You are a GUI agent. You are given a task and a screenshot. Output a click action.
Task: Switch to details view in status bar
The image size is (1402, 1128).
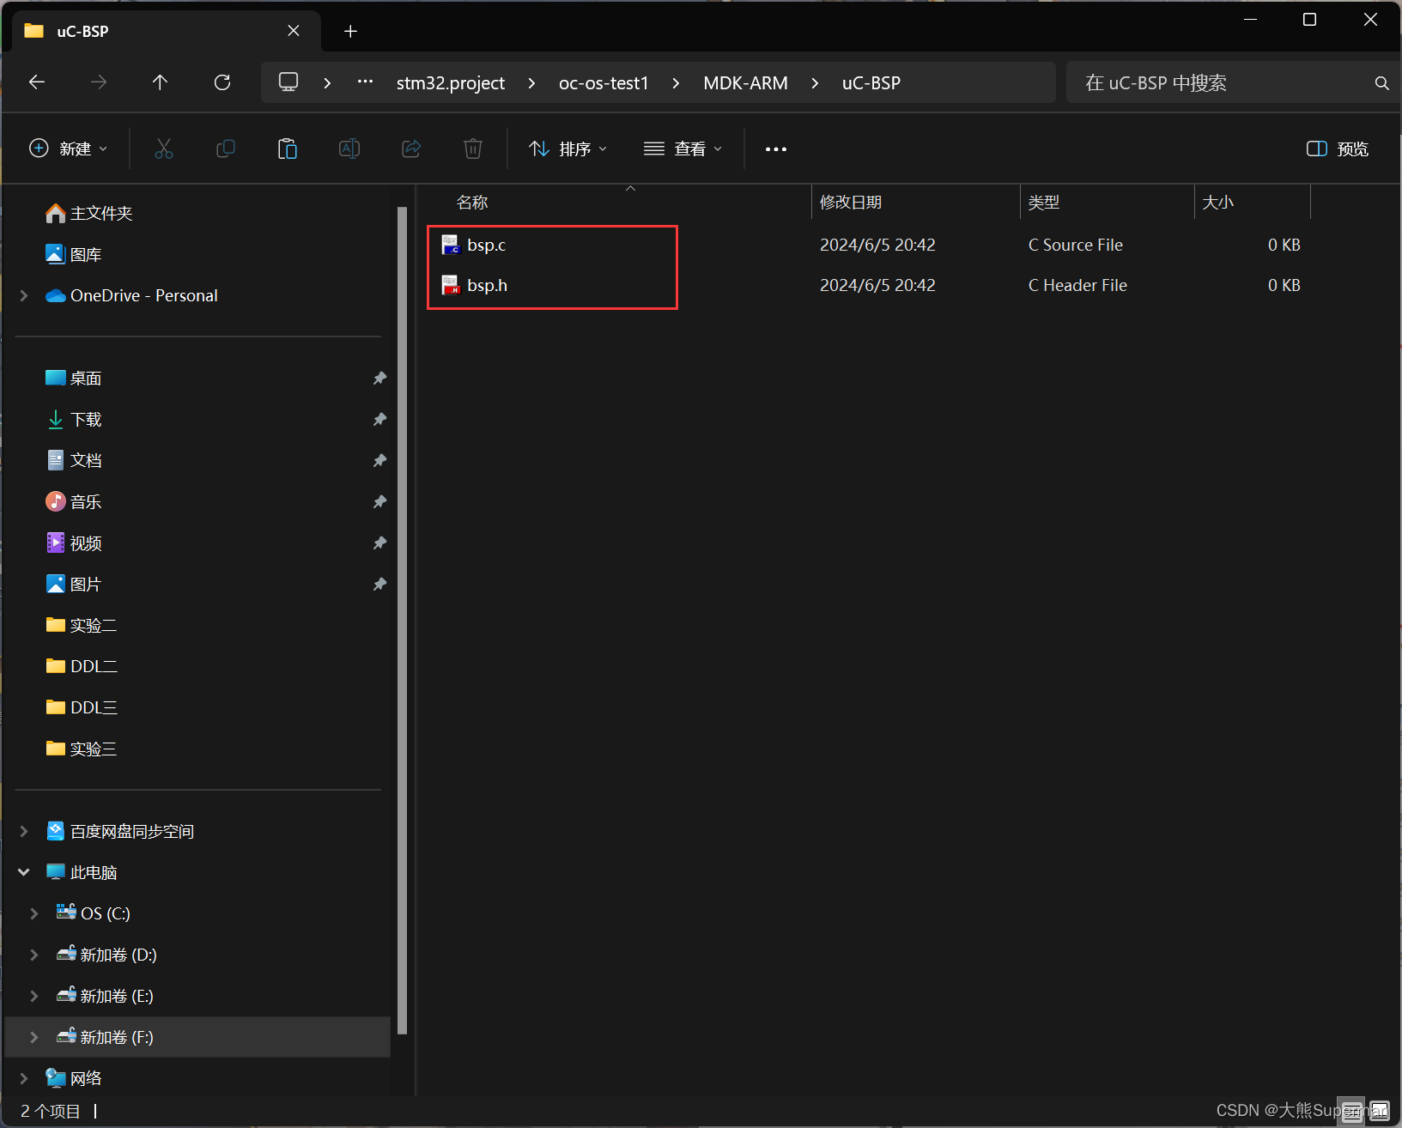1352,1111
